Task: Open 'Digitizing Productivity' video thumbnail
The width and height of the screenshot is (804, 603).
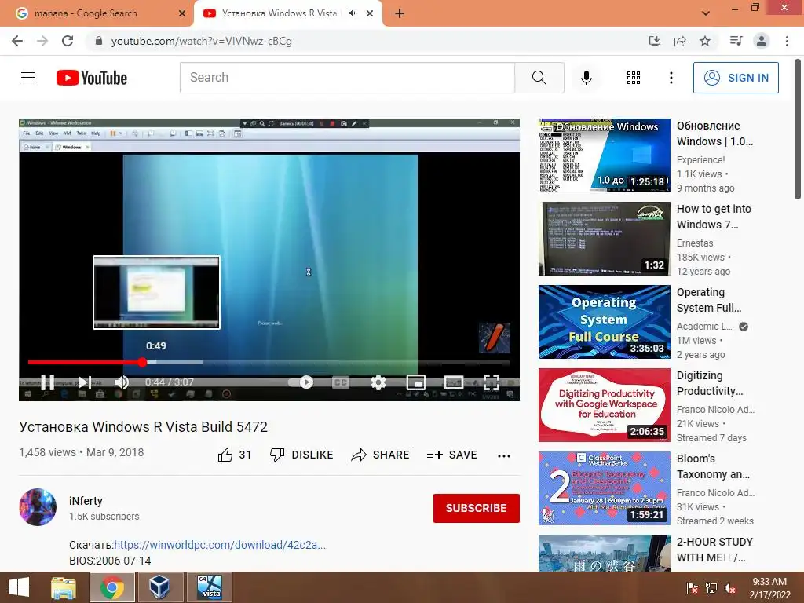Action: click(x=604, y=405)
